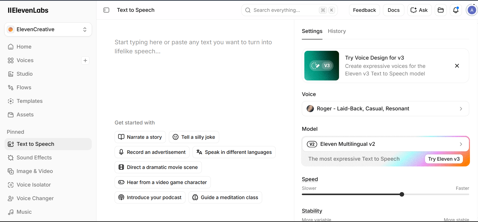Expand the ElevenCreative workspace switcher

(x=48, y=29)
